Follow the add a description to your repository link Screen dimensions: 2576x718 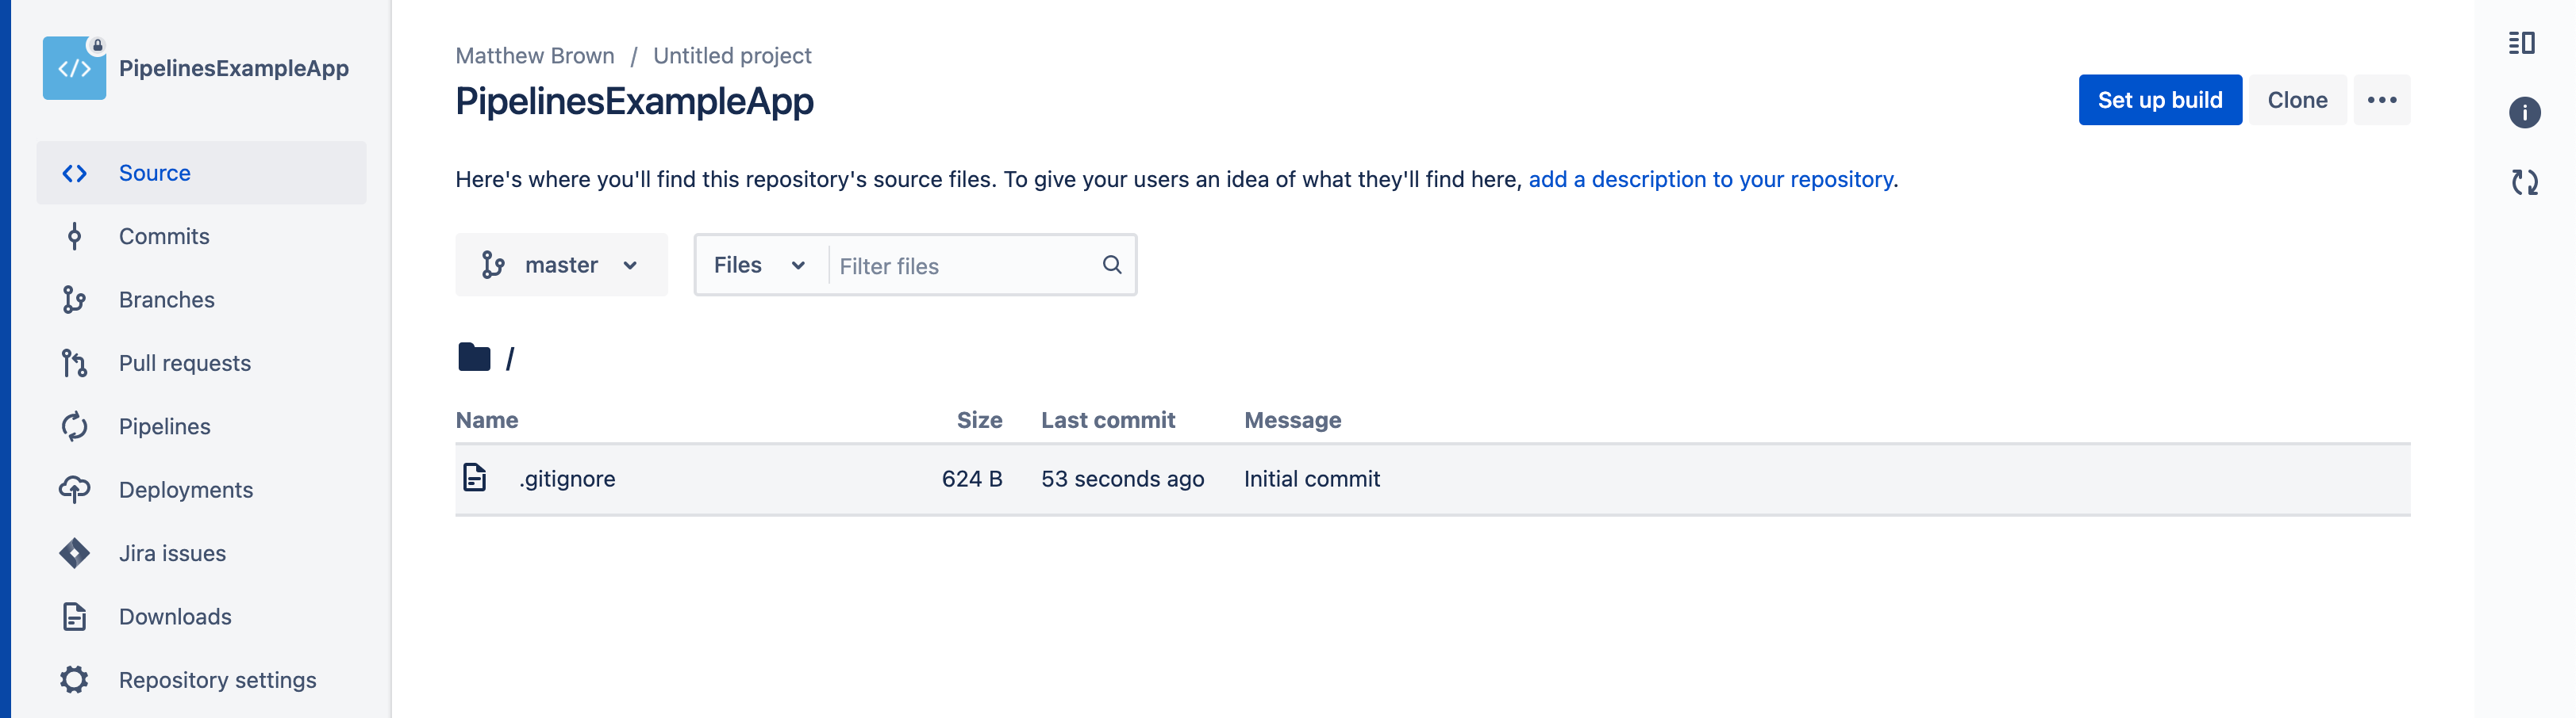(1712, 179)
